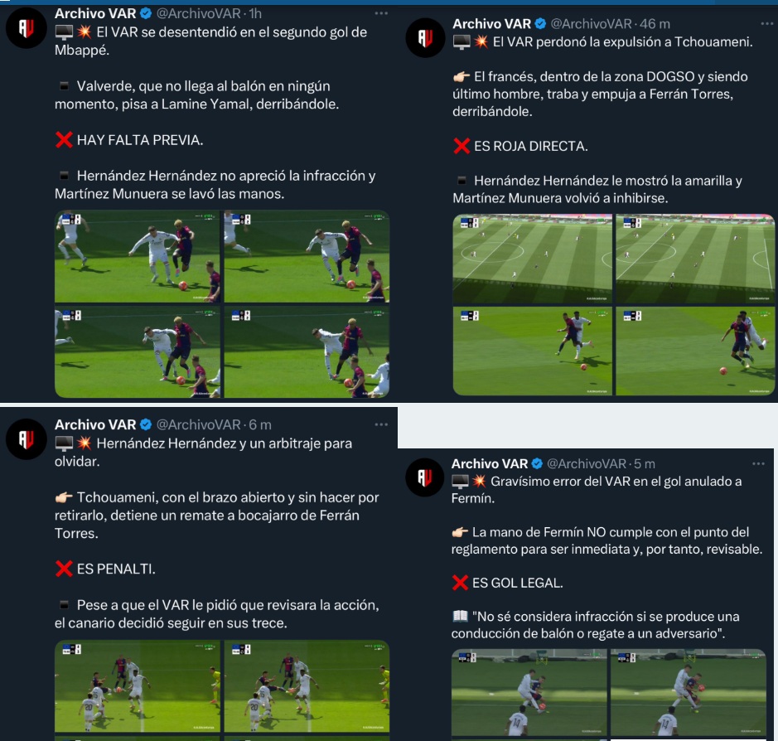Click verified badge on the 46 m tweet
The height and width of the screenshot is (741, 778).
point(540,23)
